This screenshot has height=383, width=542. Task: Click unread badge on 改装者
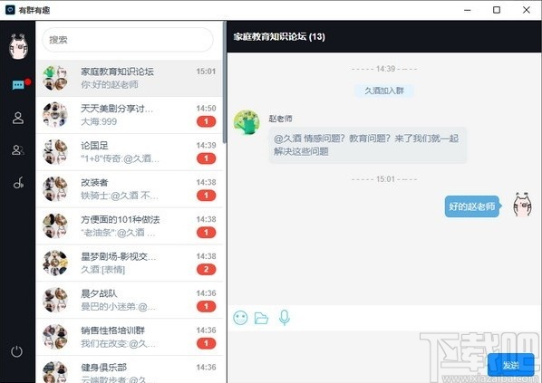coord(207,196)
